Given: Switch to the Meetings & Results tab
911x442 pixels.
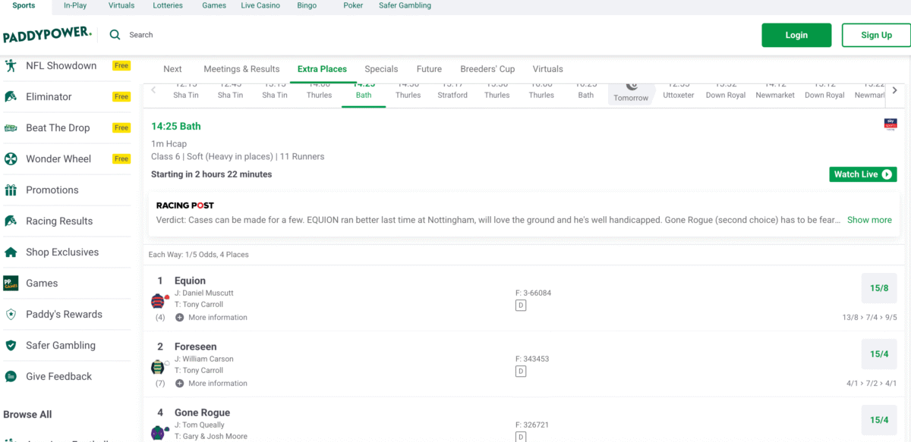Looking at the screenshot, I should pyautogui.click(x=241, y=69).
